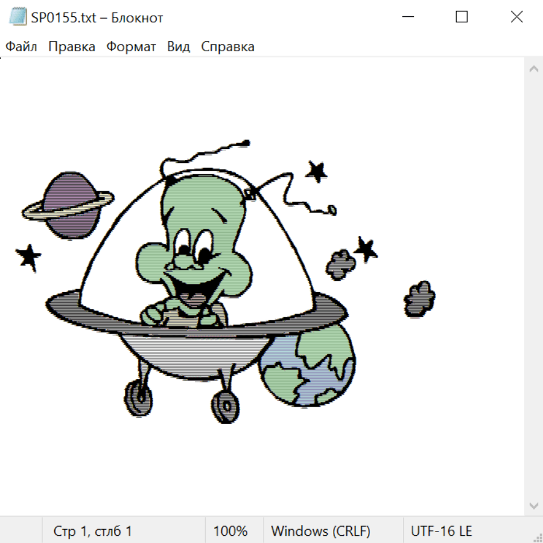This screenshot has height=543, width=543.
Task: Click the "Стр 1, стлб 1" status field
Action: pyautogui.click(x=93, y=532)
